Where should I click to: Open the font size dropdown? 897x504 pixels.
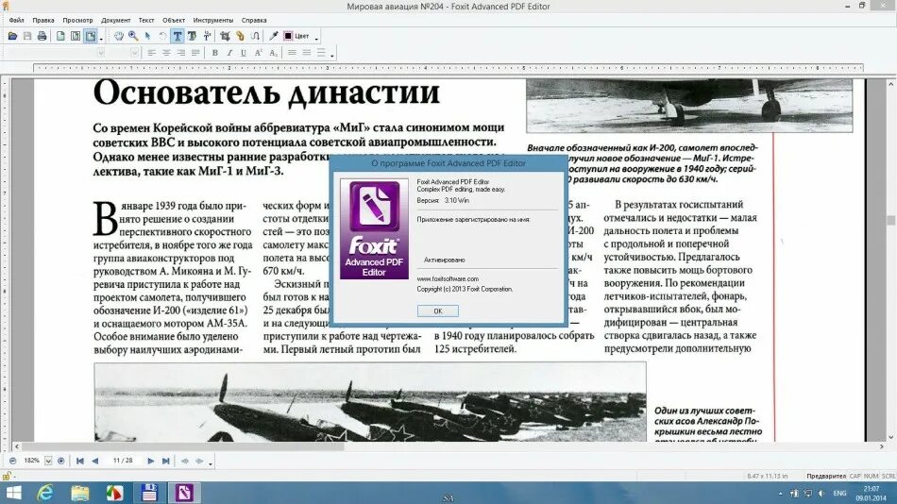point(134,53)
